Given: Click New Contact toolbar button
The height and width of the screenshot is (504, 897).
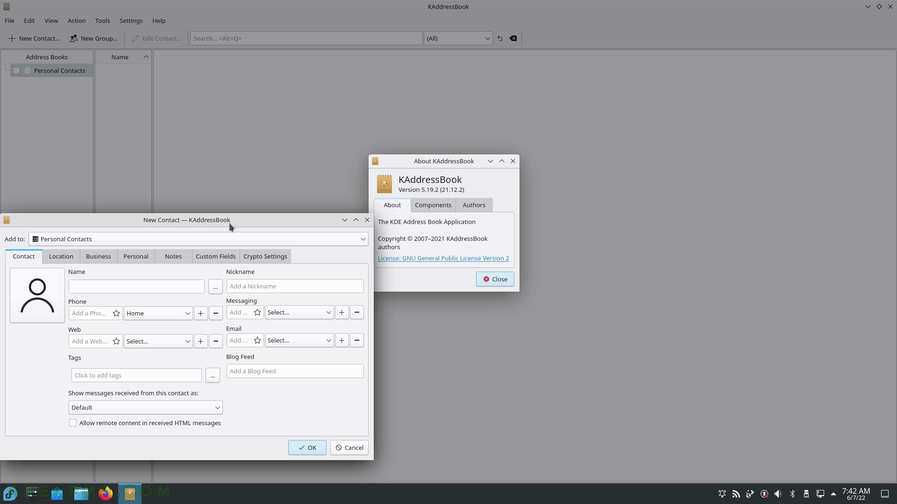Looking at the screenshot, I should pyautogui.click(x=34, y=38).
